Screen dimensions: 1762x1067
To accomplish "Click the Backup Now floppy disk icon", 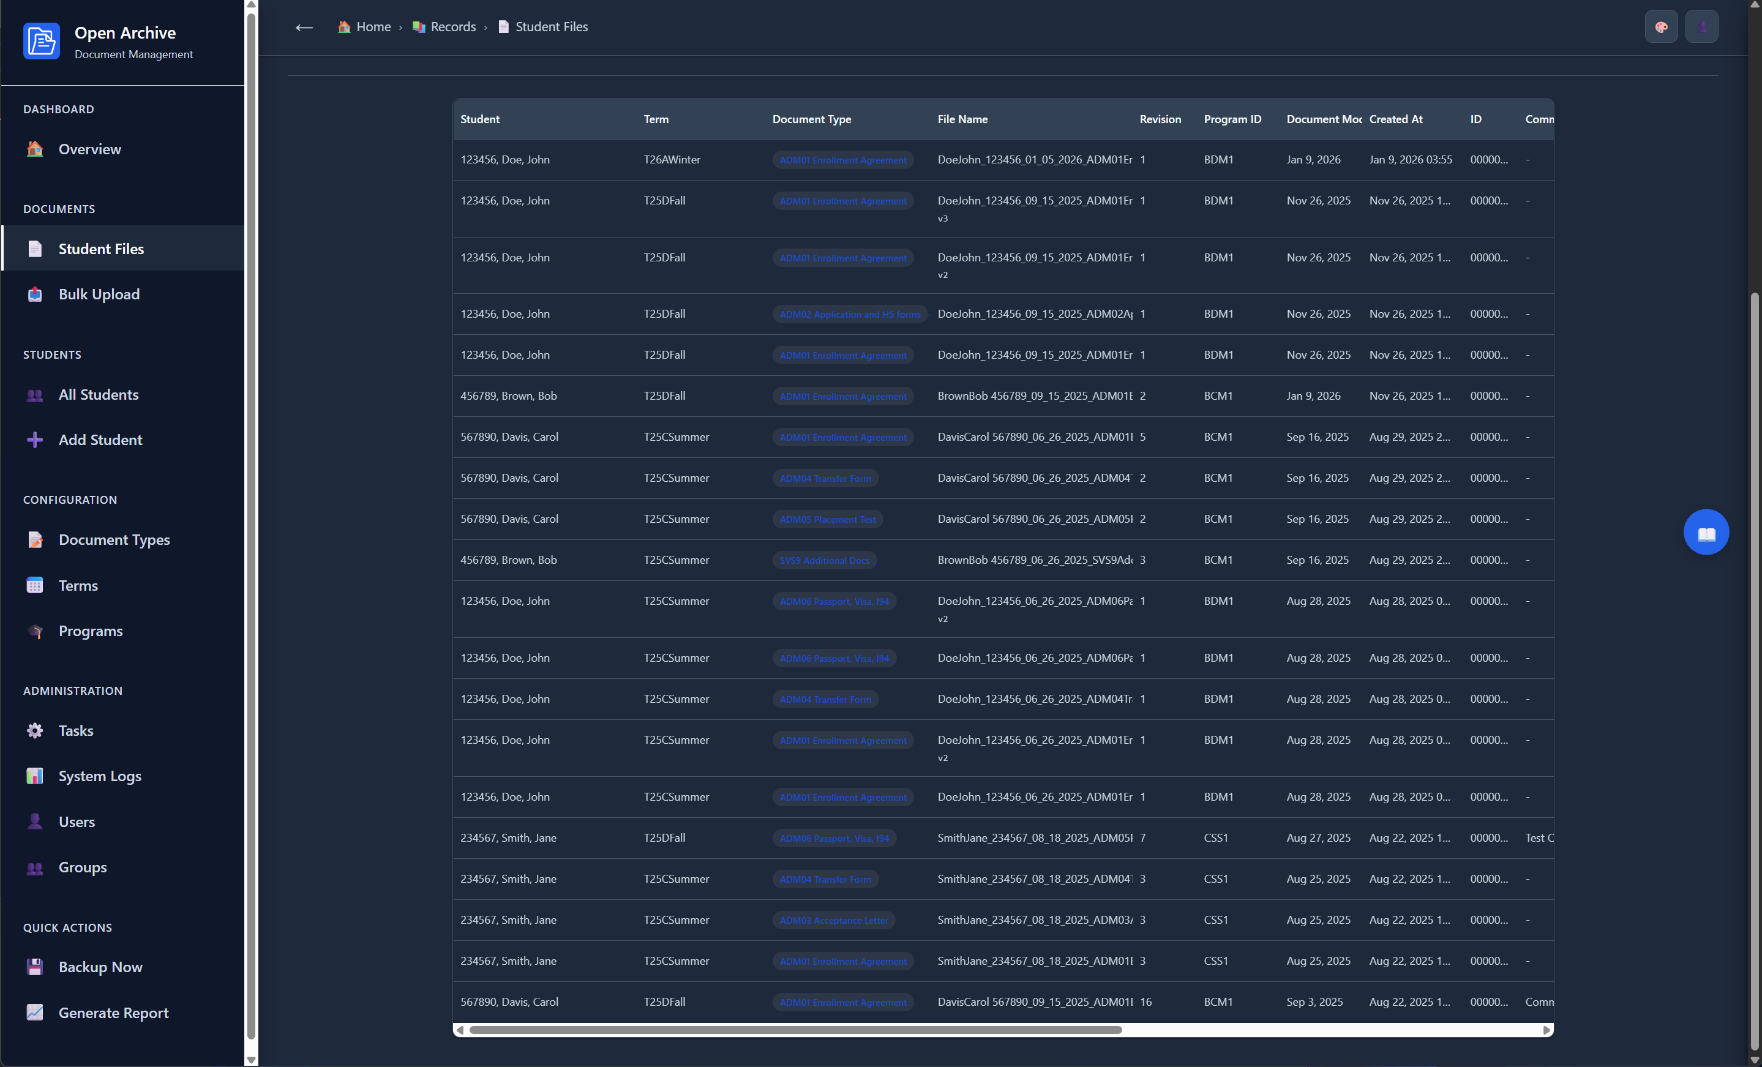I will [34, 967].
